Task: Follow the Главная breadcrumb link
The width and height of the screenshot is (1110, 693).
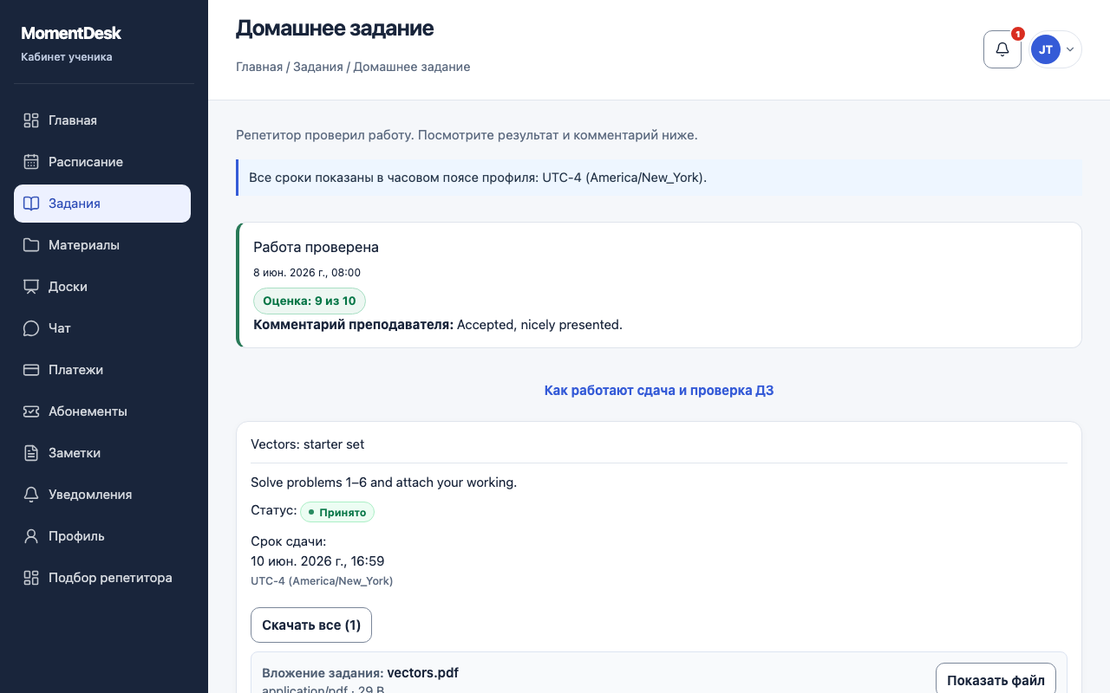Action: [259, 67]
